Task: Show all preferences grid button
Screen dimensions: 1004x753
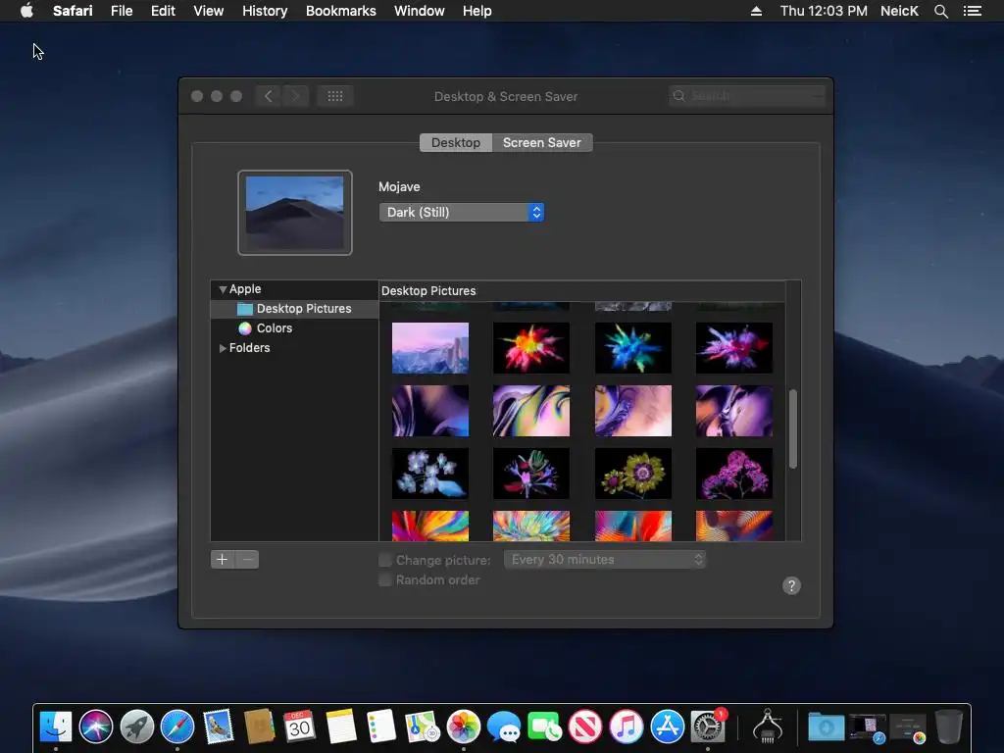Action: coord(335,96)
